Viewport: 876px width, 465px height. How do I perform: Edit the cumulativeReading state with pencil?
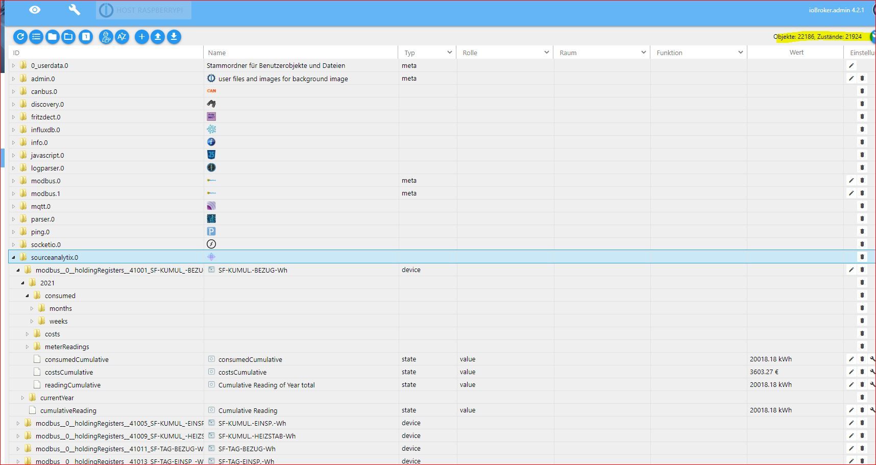click(851, 410)
